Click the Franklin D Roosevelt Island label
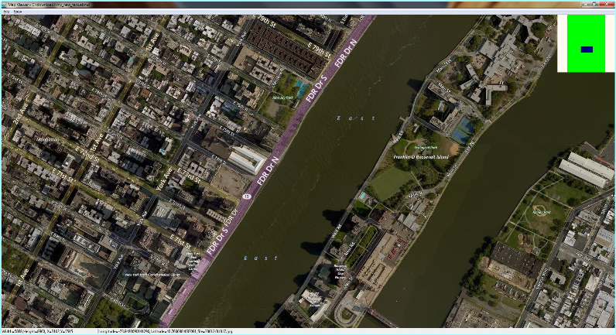The image size is (616, 335). click(x=421, y=157)
